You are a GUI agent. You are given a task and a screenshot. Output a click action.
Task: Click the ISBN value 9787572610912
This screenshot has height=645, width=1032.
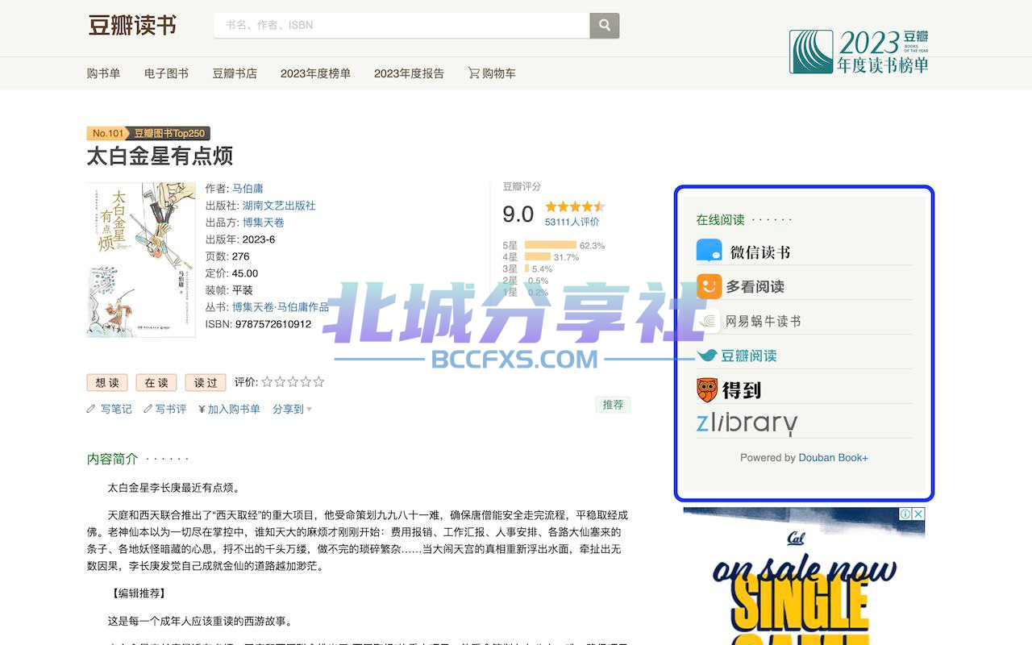pos(273,324)
